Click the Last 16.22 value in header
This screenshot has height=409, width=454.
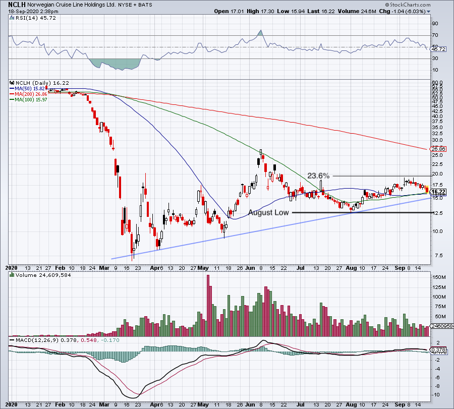pos(321,11)
